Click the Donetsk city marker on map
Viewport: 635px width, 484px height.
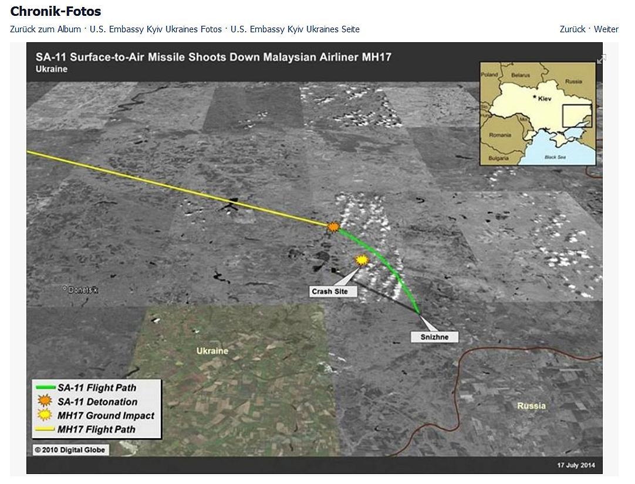point(65,289)
